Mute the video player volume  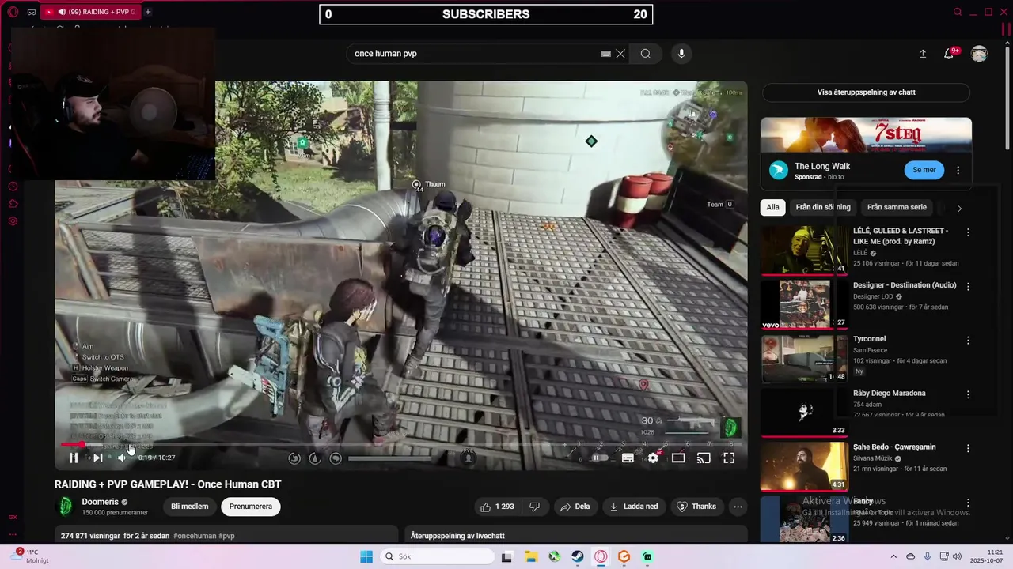122,458
